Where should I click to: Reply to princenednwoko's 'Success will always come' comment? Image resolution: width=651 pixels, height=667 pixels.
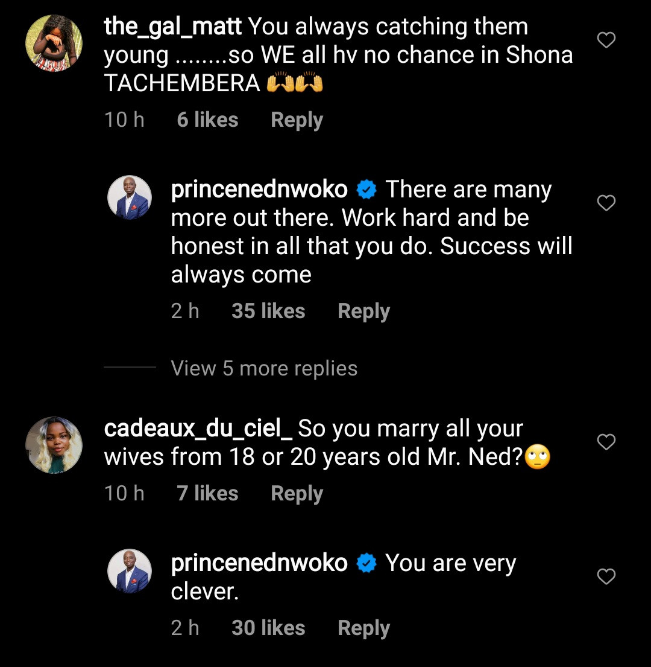[363, 311]
